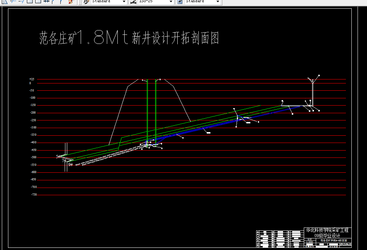
Task: Select the +25 elevation label
Action: 32,79
